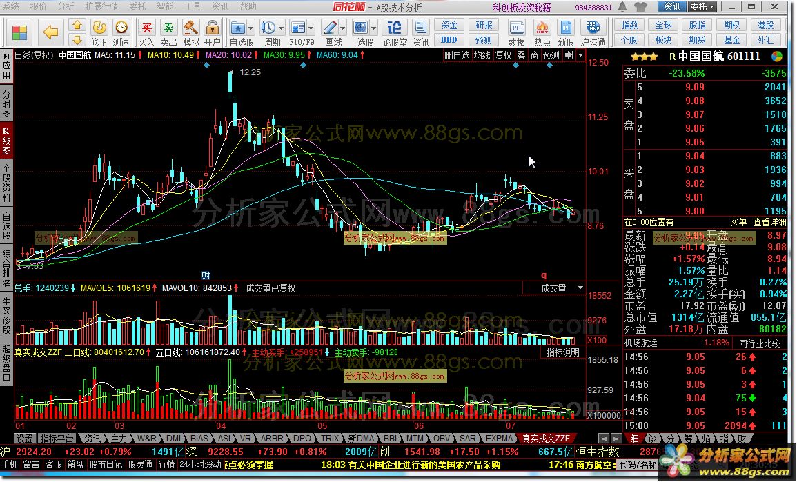Toggle 窗 multi-window mode

point(535,55)
